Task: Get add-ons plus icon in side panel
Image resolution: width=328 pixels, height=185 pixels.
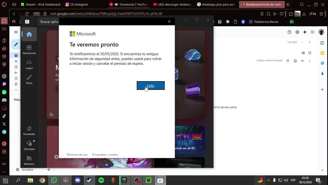Action: [322, 89]
